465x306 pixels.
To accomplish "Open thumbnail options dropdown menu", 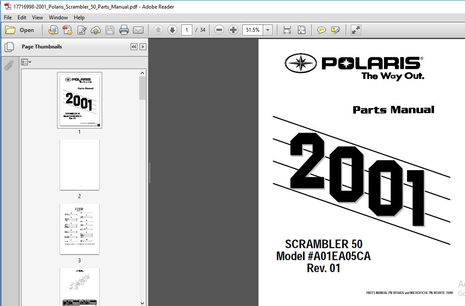I will click(x=26, y=62).
